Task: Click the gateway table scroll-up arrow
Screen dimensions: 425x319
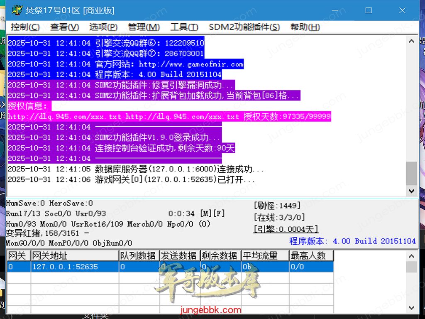Action: [411, 256]
